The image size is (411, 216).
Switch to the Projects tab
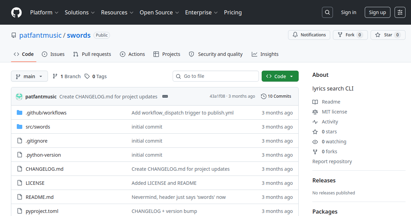(x=167, y=54)
